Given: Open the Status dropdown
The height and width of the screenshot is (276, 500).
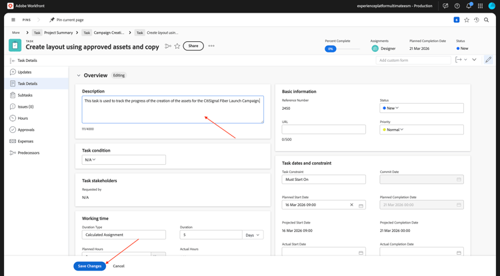Looking at the screenshot, I should (x=421, y=108).
